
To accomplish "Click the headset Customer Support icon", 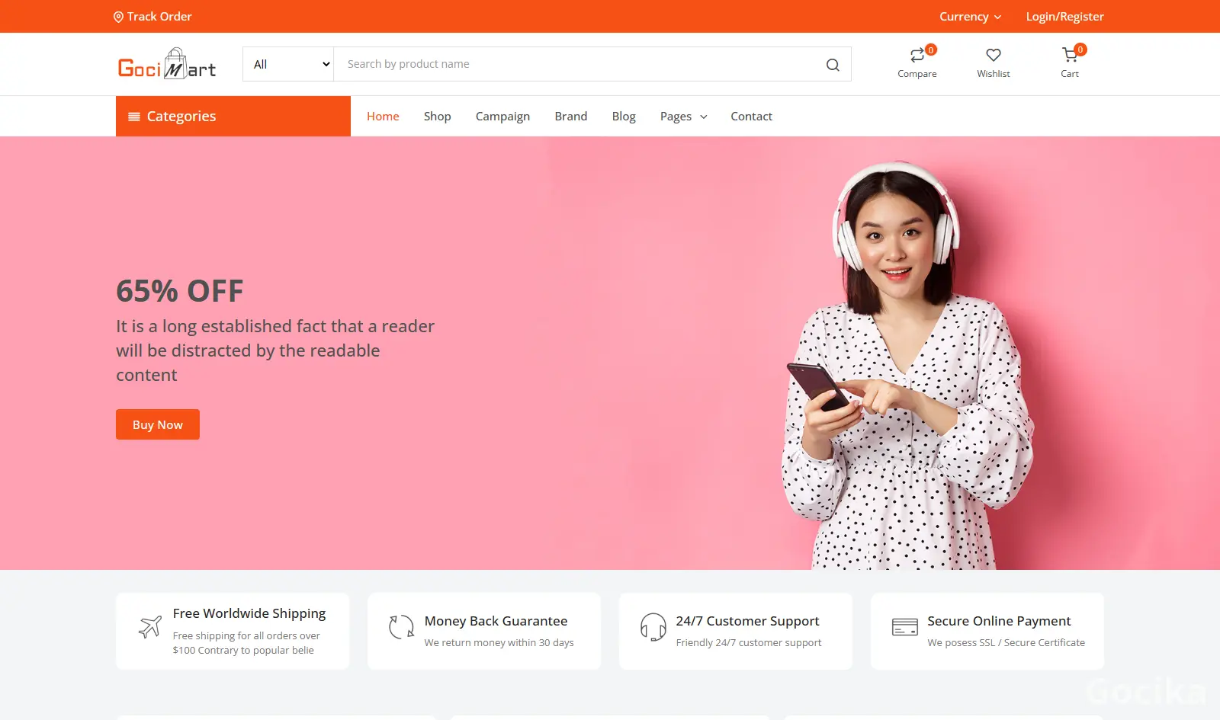I will (653, 627).
